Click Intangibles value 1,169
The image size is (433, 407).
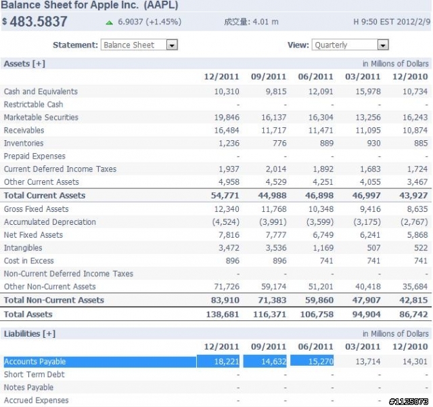323,248
